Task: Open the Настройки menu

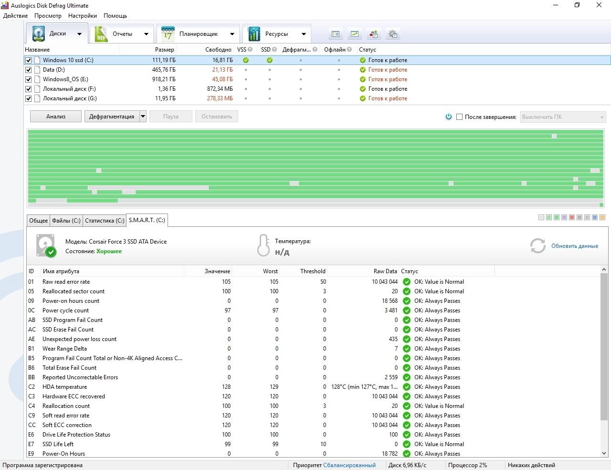Action: pyautogui.click(x=82, y=16)
